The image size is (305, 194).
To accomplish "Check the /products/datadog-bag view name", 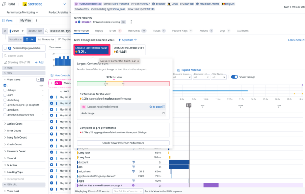I will pos(5,115).
